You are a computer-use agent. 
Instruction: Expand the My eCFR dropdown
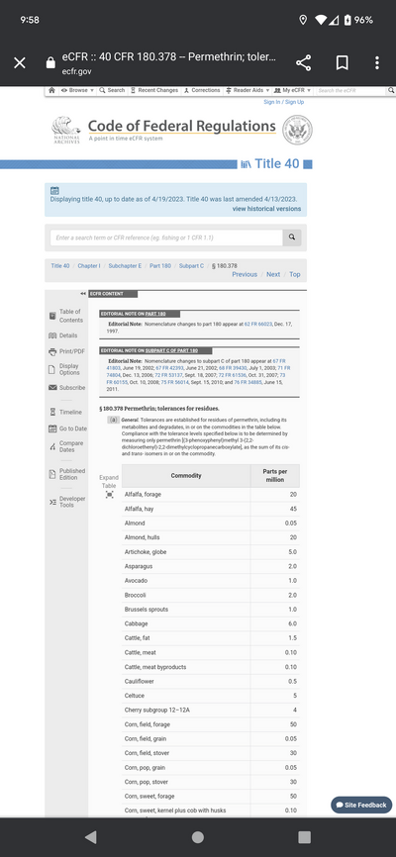click(x=293, y=90)
